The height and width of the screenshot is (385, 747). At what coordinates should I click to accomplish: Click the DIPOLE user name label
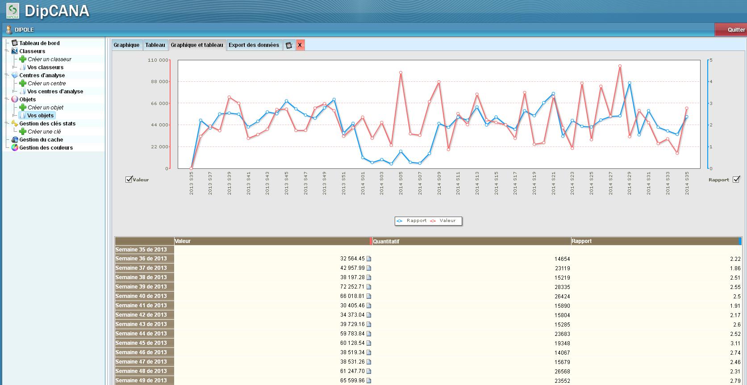24,30
